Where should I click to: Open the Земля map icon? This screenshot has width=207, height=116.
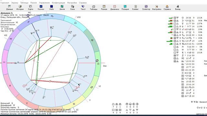[62, 8]
